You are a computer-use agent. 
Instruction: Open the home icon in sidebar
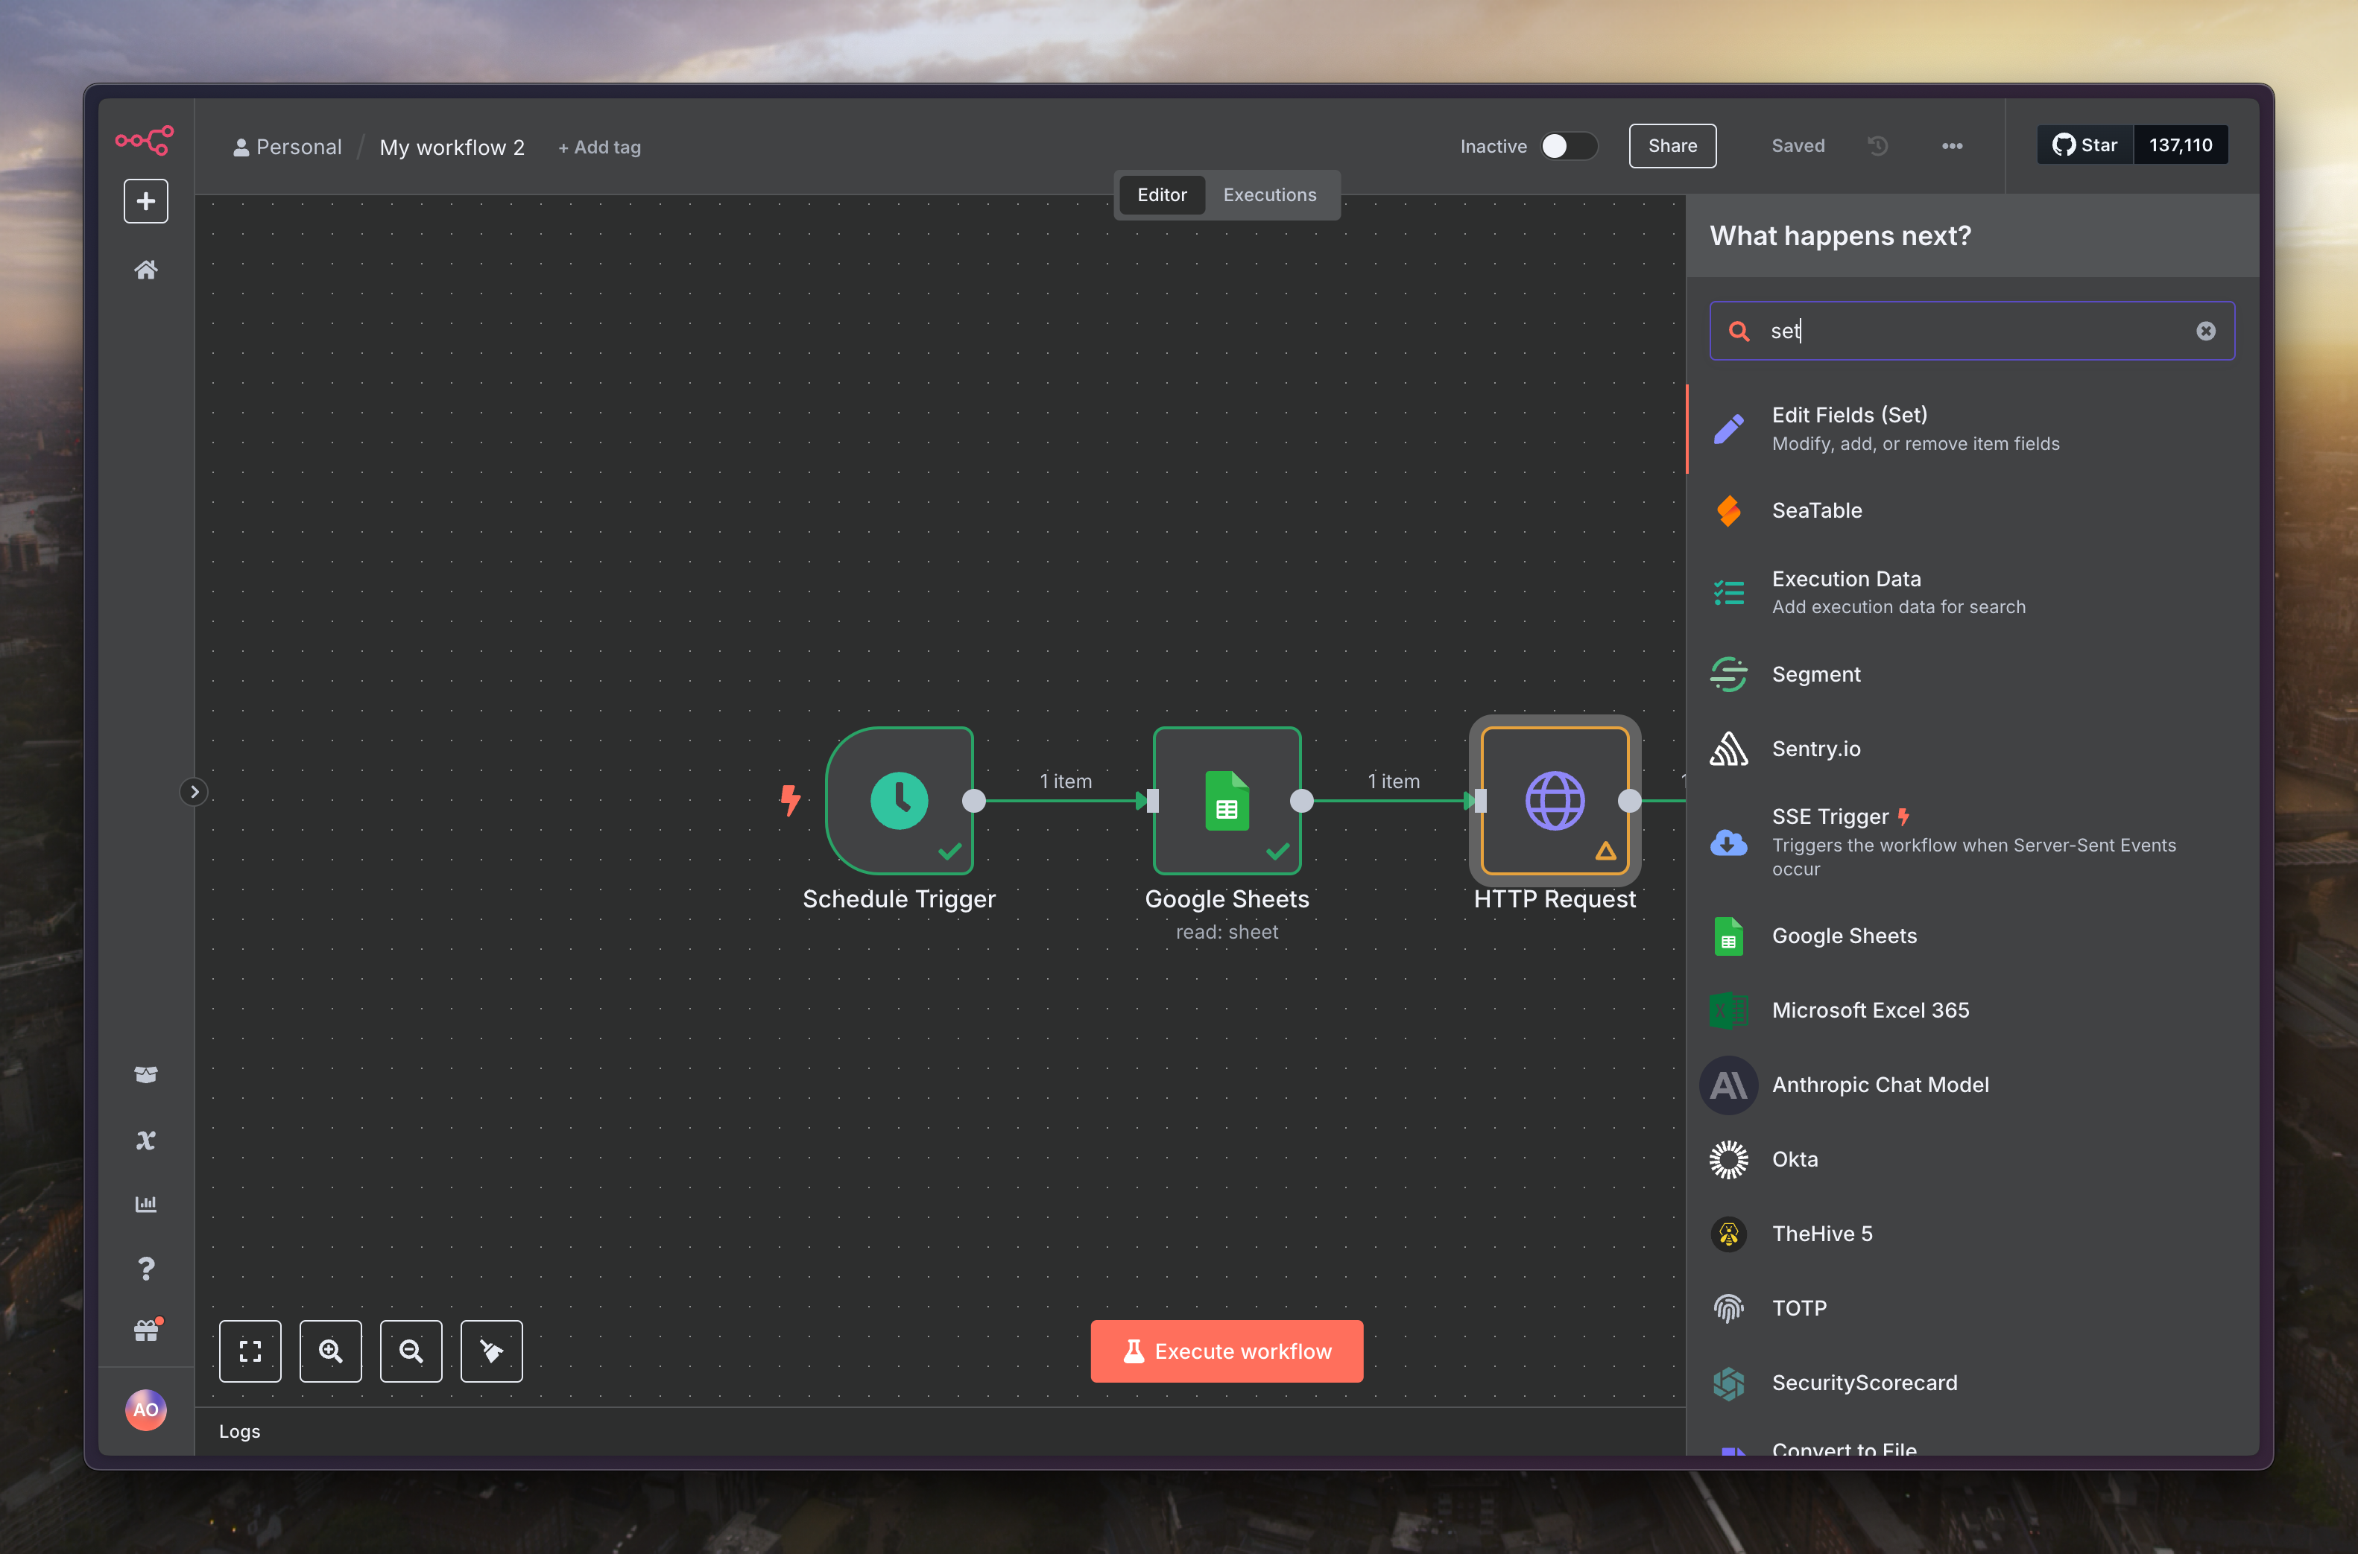[146, 270]
